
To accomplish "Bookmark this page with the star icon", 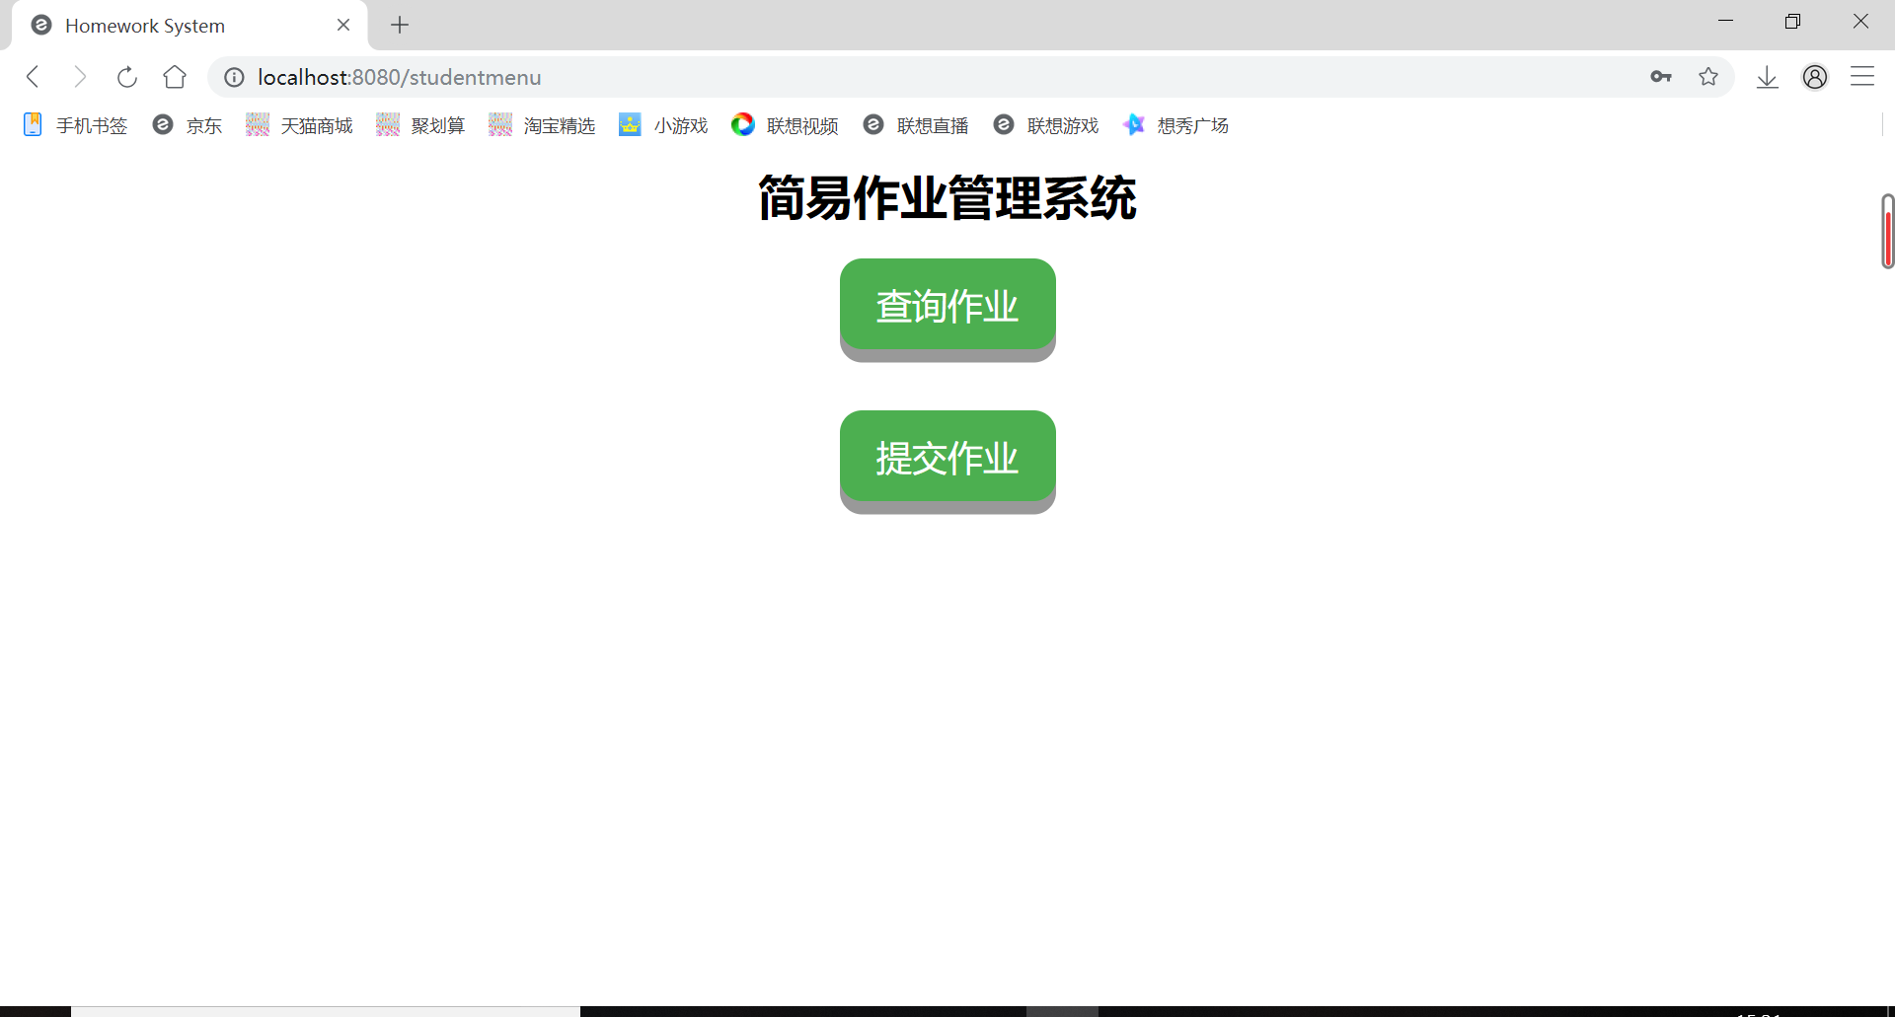I will click(x=1708, y=77).
